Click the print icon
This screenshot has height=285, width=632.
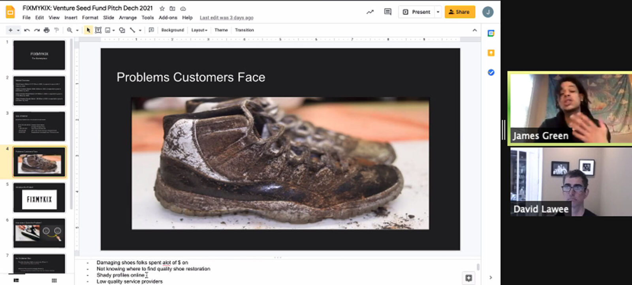pyautogui.click(x=47, y=30)
